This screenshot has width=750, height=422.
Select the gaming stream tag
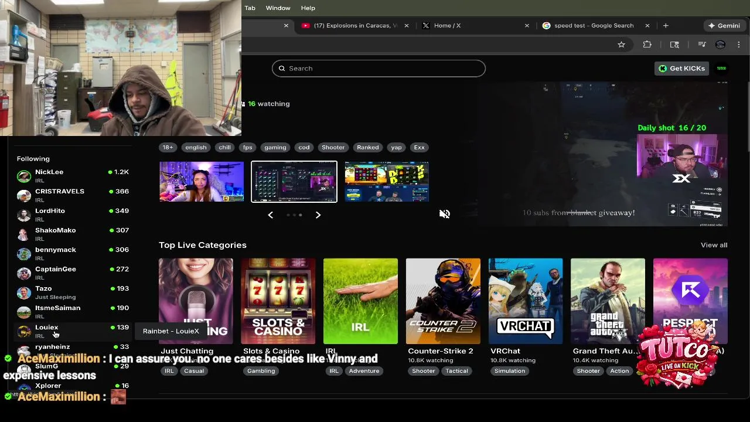click(275, 148)
